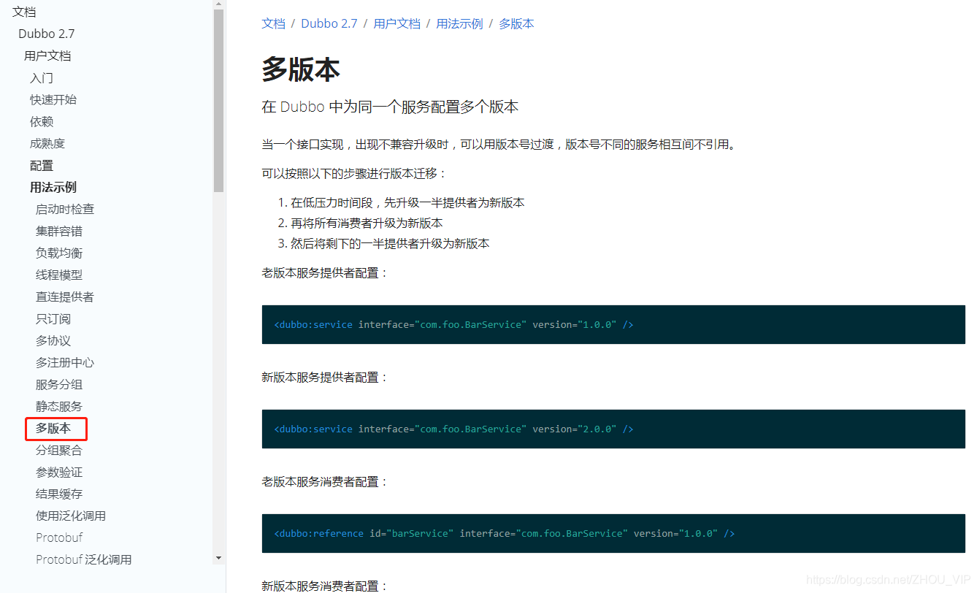Click the sidebar scrollbar thumb
Viewport: 977px width, 593px height.
coord(218,102)
